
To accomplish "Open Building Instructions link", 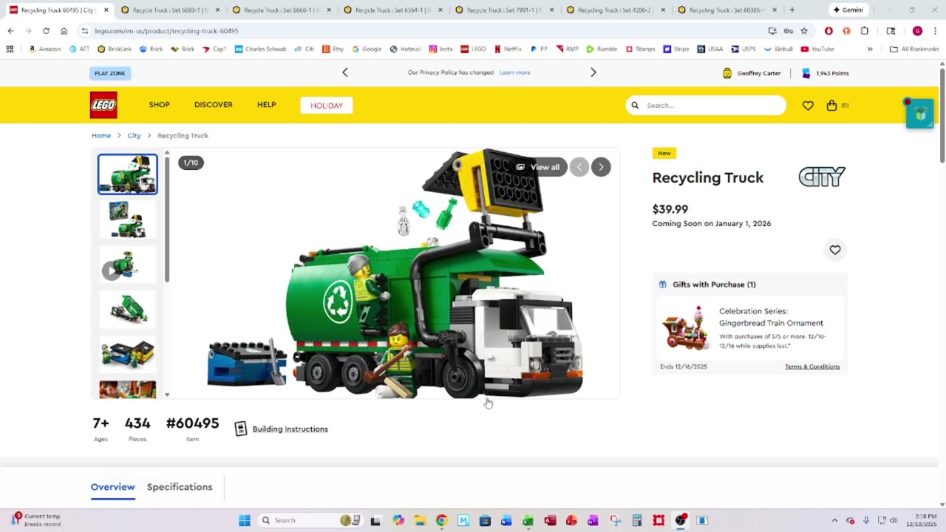I will coord(290,429).
